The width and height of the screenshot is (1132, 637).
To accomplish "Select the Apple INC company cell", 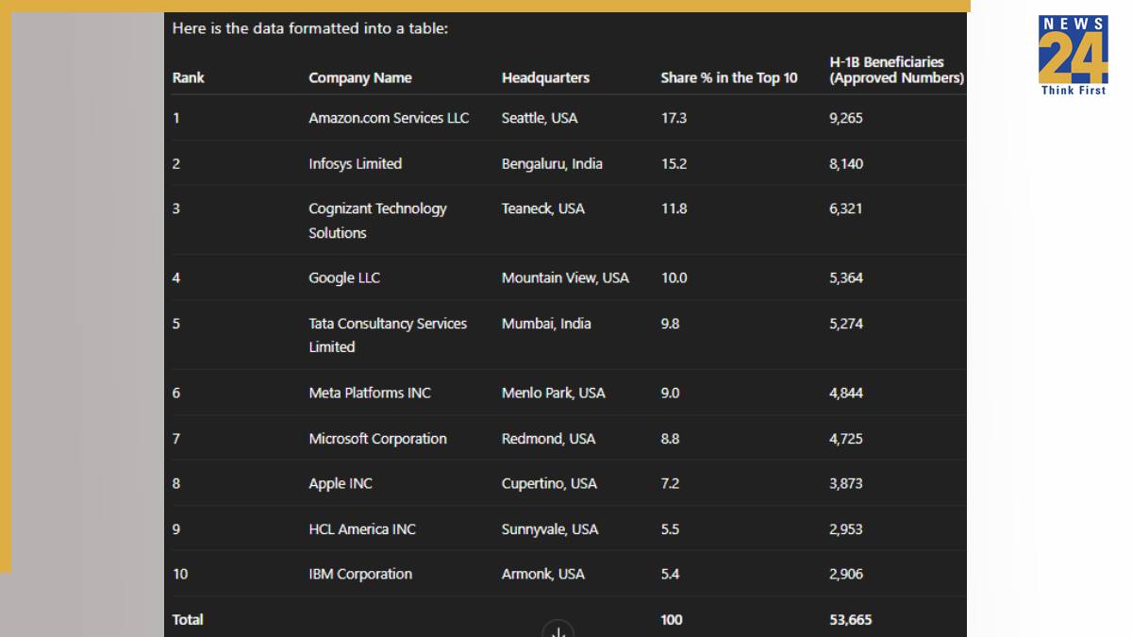I will (x=341, y=483).
